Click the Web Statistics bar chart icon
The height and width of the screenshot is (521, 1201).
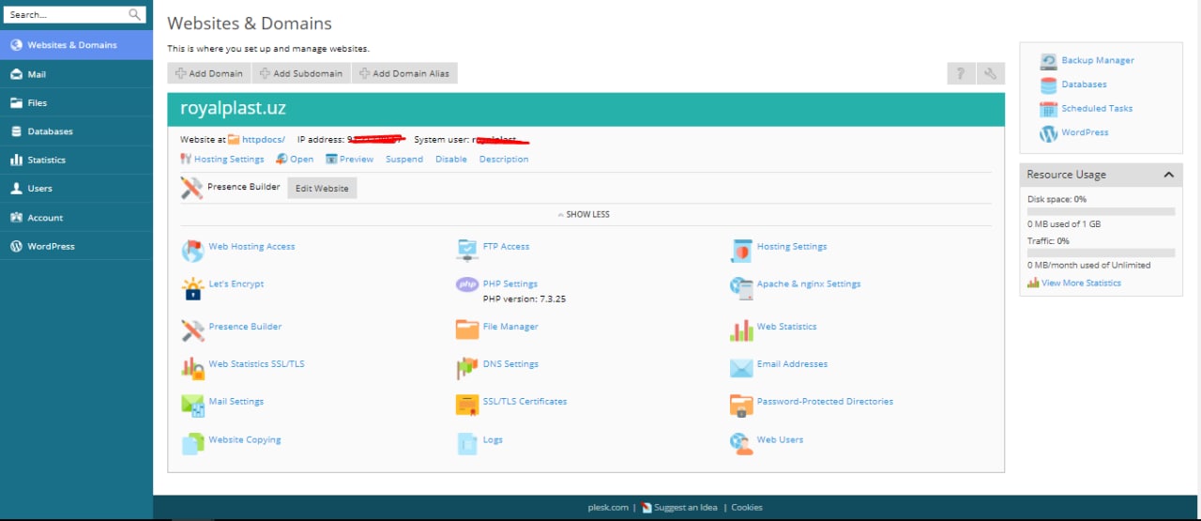[741, 330]
